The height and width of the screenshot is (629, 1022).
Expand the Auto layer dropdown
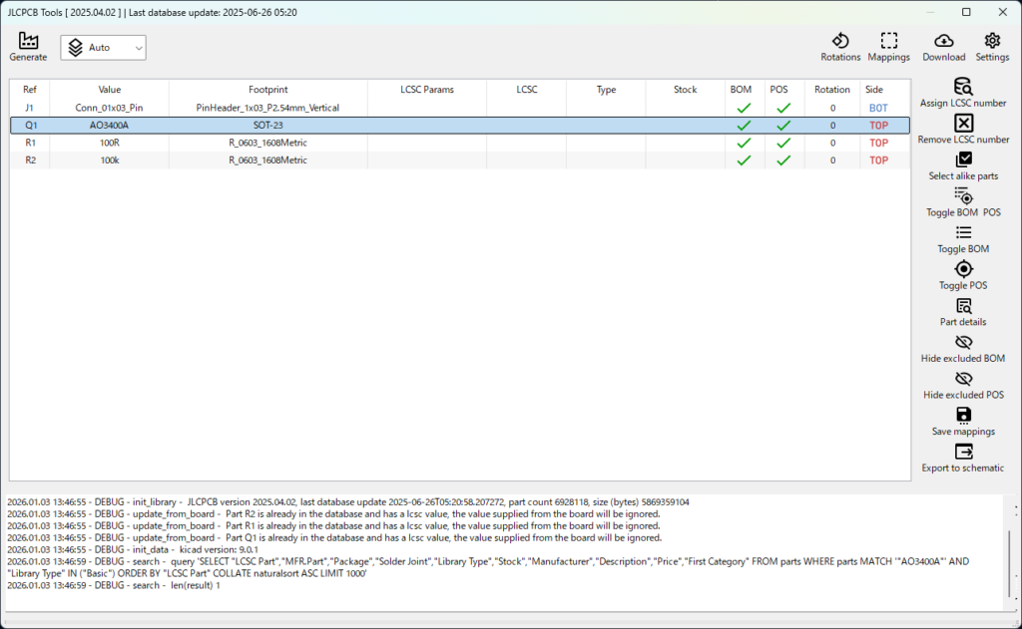pos(103,47)
